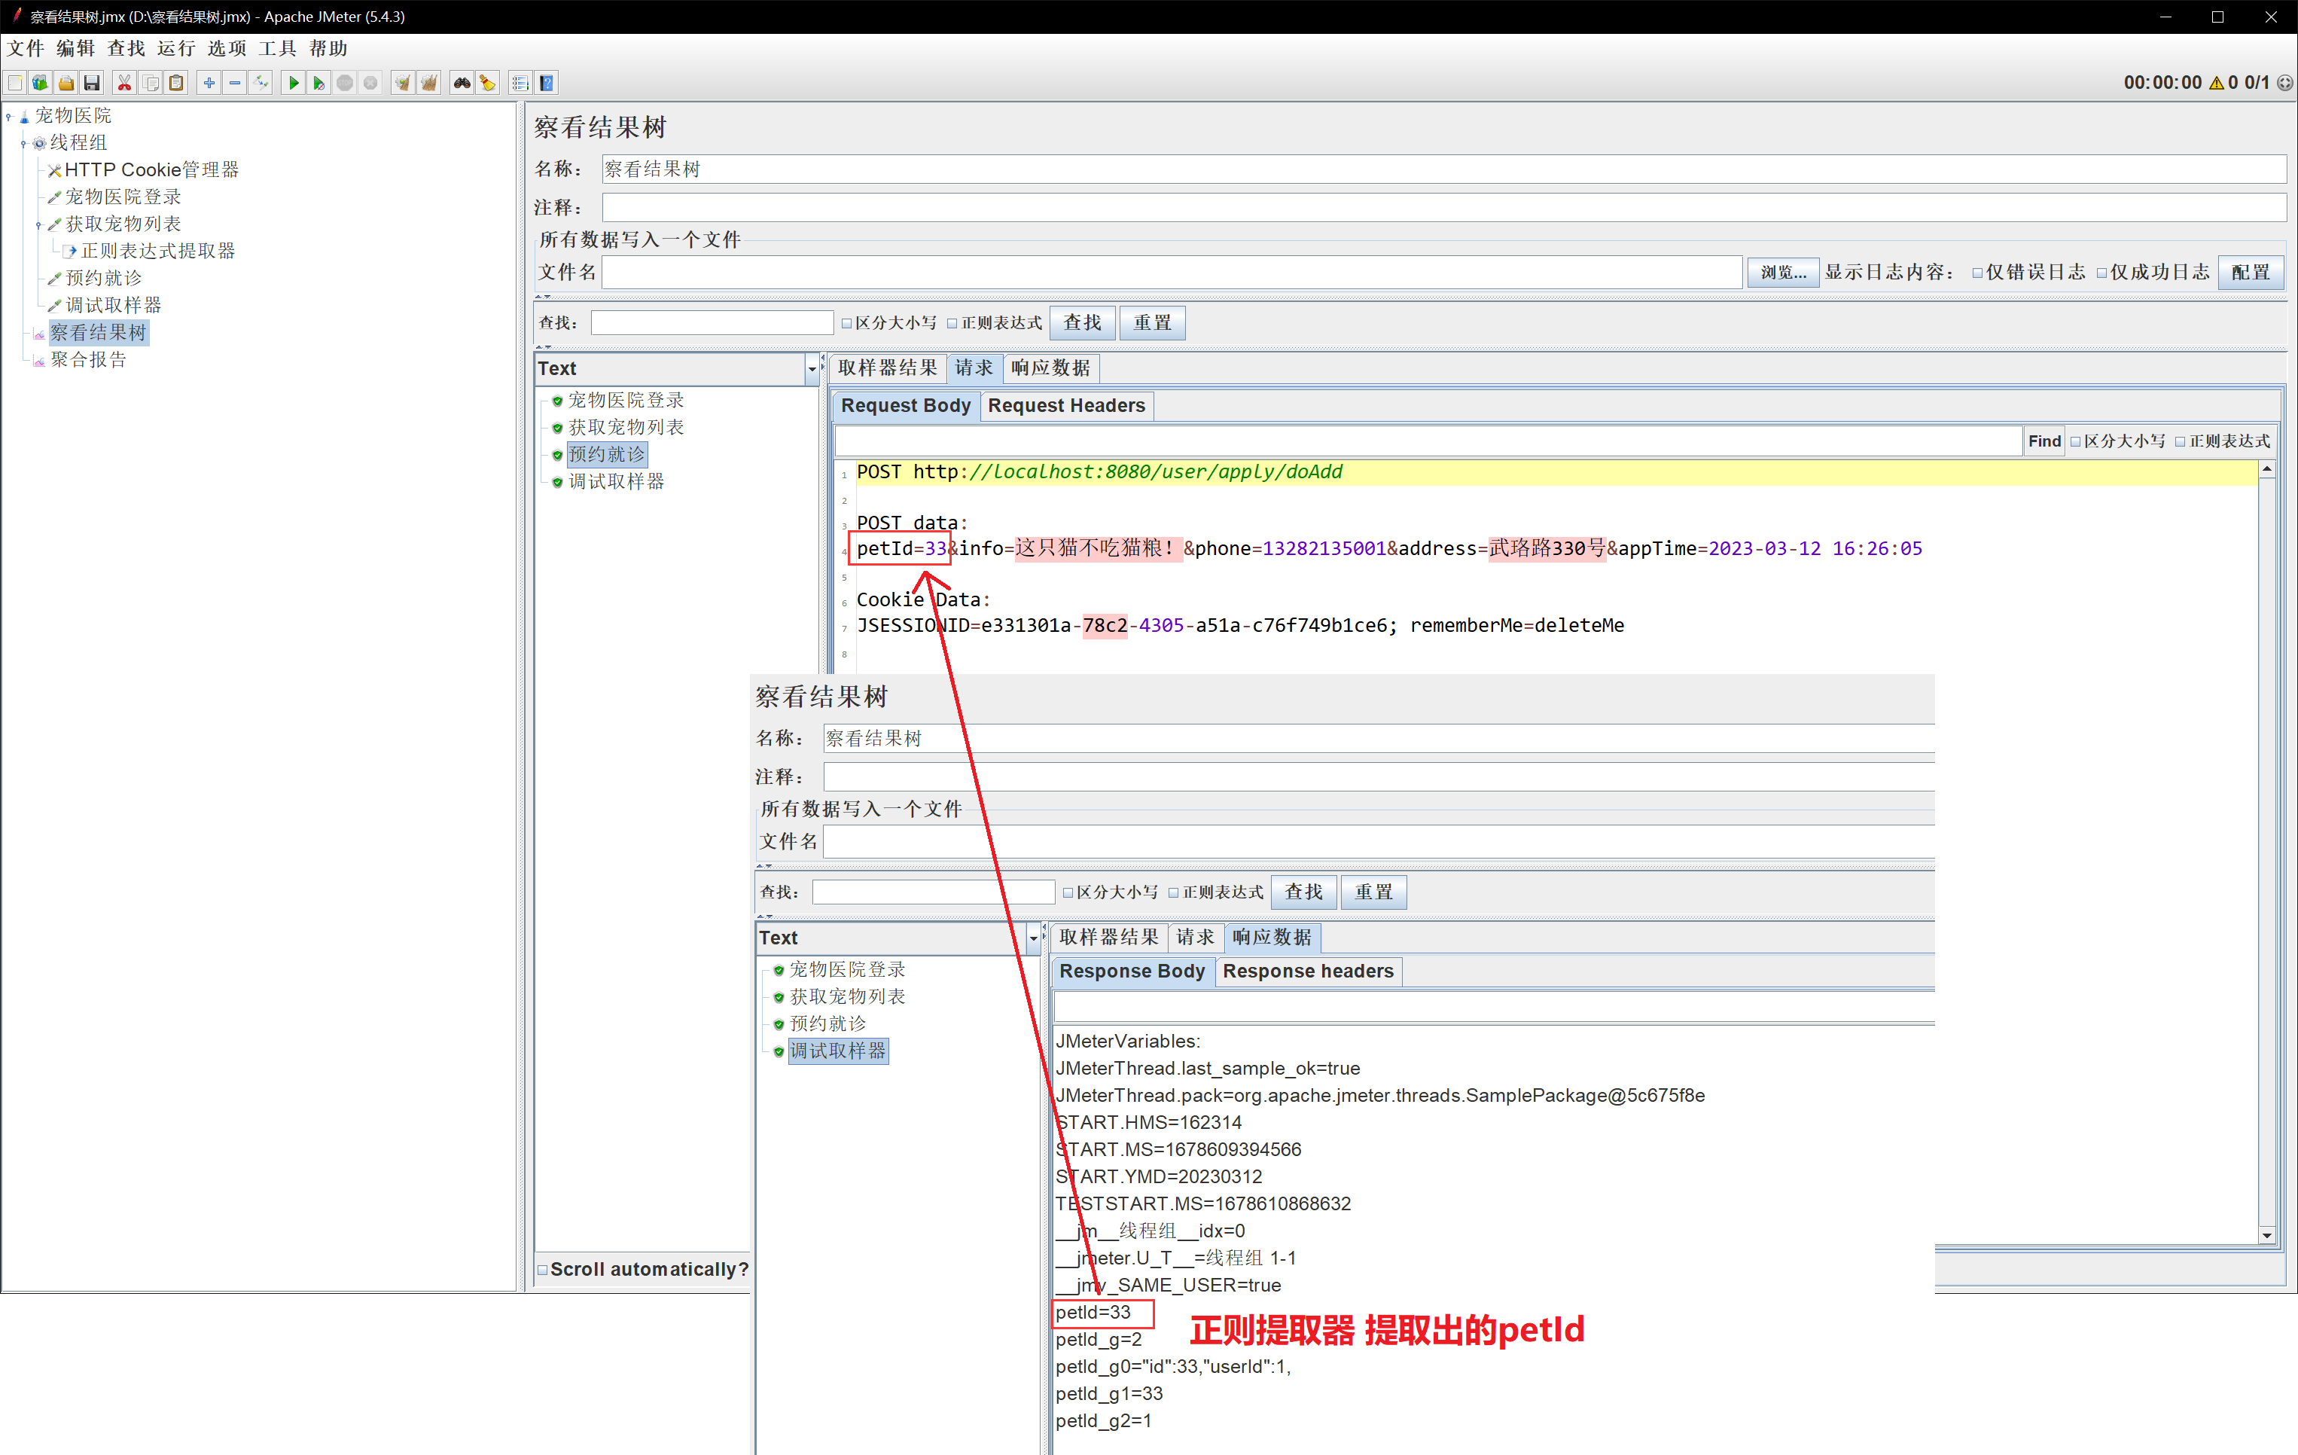Screen dimensions: 2298x1455
Task: Click Start no pauses icon
Action: 318,83
